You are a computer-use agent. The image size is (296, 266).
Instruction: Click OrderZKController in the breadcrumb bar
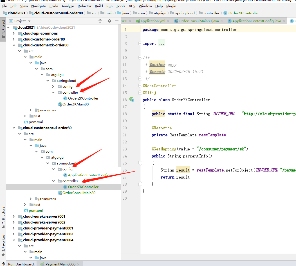click(x=243, y=13)
